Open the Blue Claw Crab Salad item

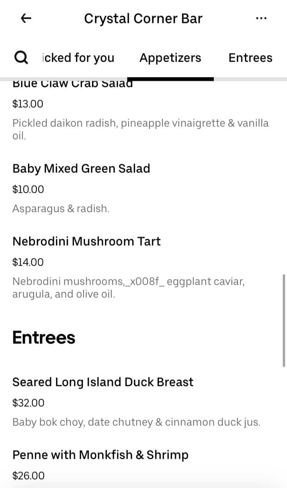72,84
